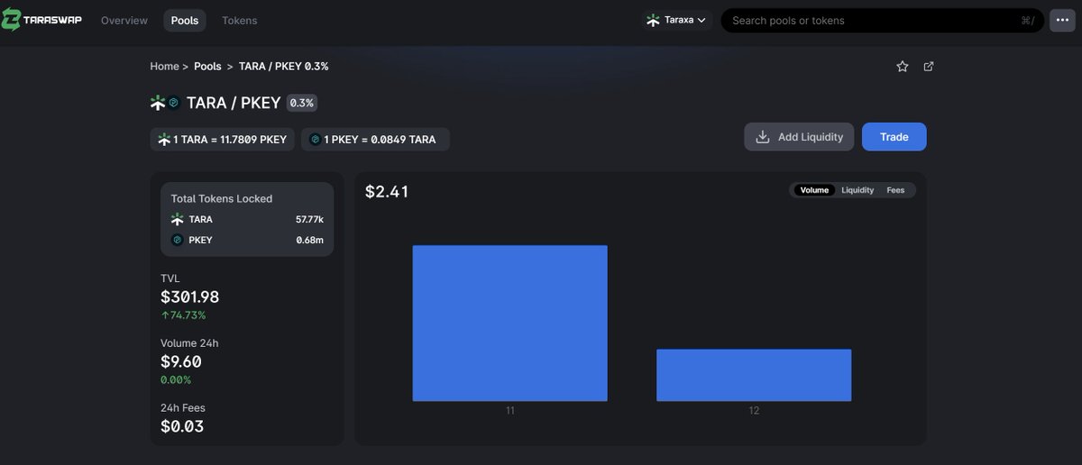Click the 0.3% fee badge near title
1082x465 pixels.
click(x=301, y=103)
